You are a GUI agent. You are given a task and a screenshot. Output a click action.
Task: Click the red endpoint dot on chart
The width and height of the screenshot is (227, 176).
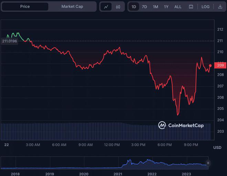[x=210, y=65]
